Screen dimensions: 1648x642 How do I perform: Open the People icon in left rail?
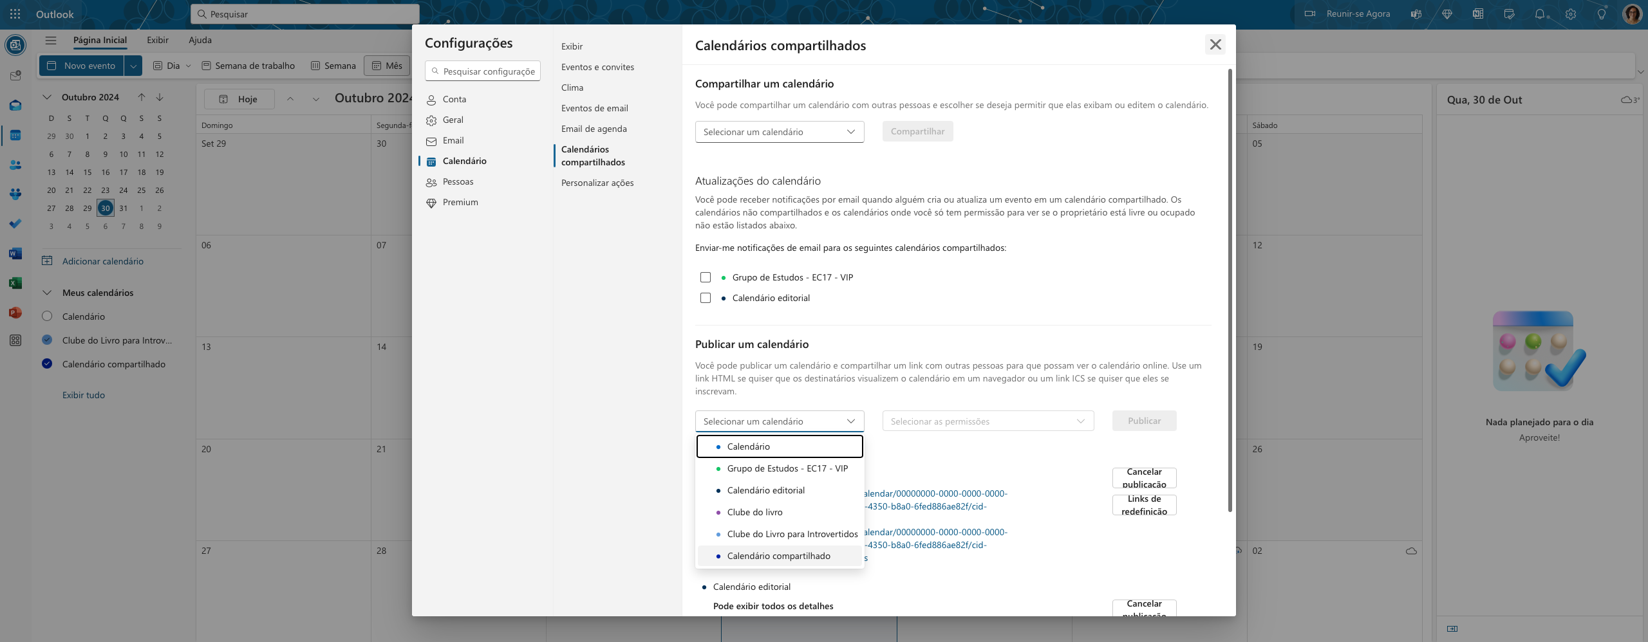(x=15, y=165)
